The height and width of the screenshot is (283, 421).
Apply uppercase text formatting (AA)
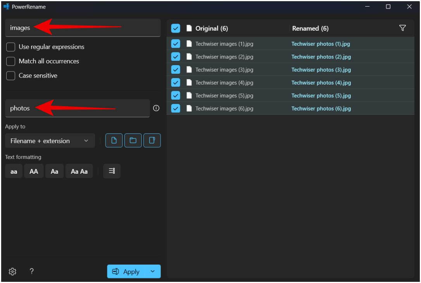[34, 171]
